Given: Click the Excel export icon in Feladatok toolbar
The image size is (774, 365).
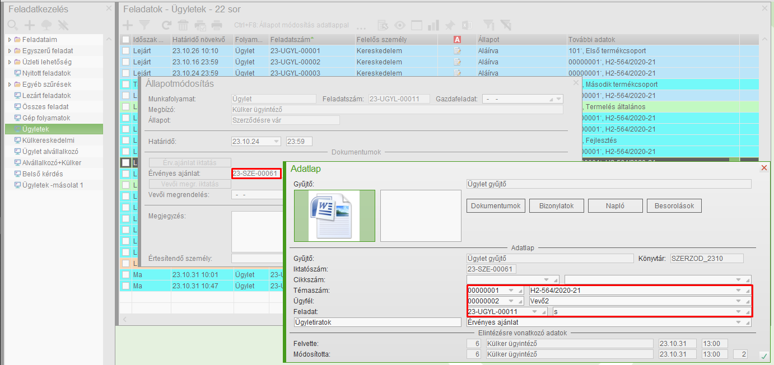Looking at the screenshot, I should coord(467,25).
